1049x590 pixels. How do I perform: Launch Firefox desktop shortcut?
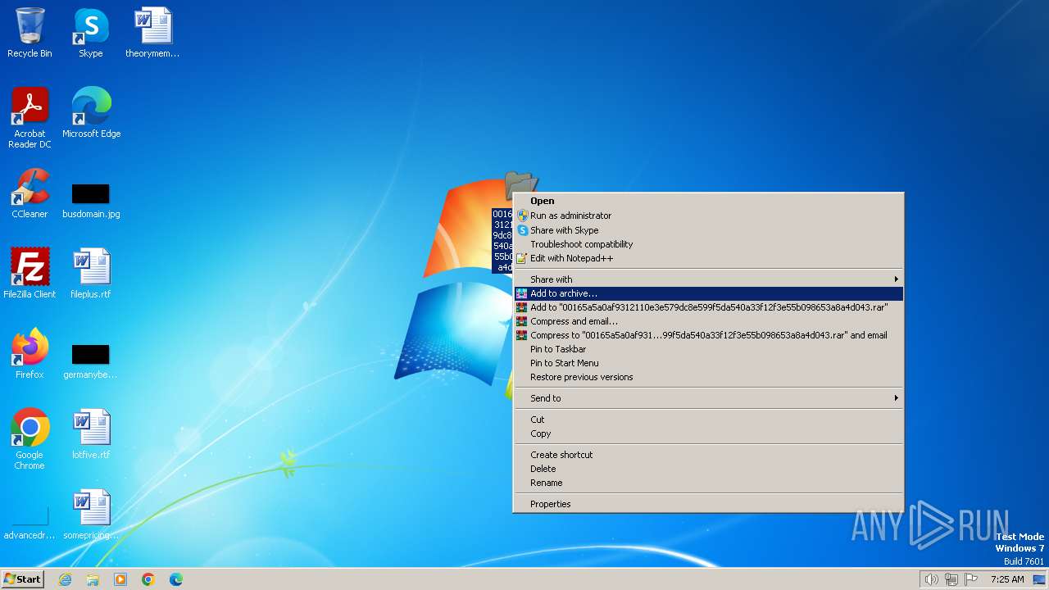click(x=30, y=353)
